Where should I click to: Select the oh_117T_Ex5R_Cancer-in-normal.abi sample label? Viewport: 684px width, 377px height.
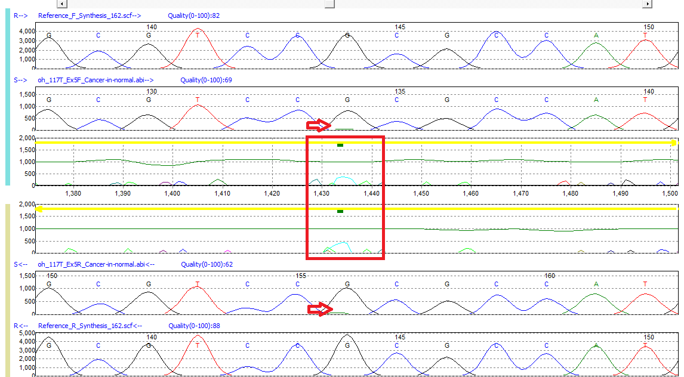pos(96,264)
